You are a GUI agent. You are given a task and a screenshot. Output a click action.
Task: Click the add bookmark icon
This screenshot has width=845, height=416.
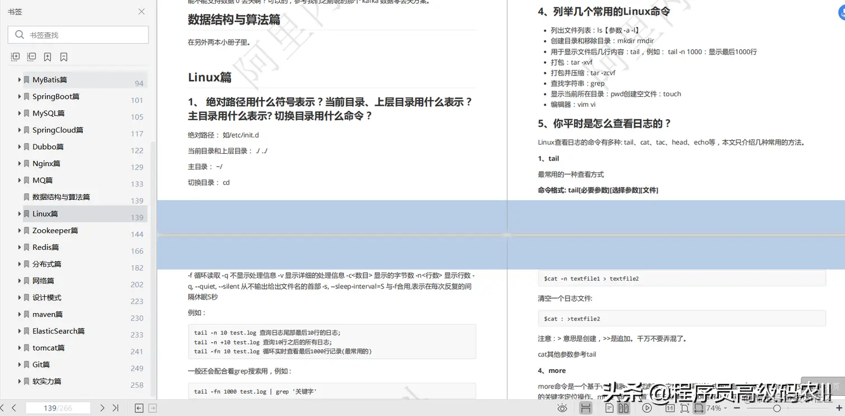click(48, 57)
